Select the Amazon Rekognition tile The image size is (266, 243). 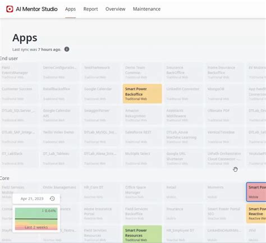click(x=143, y=115)
